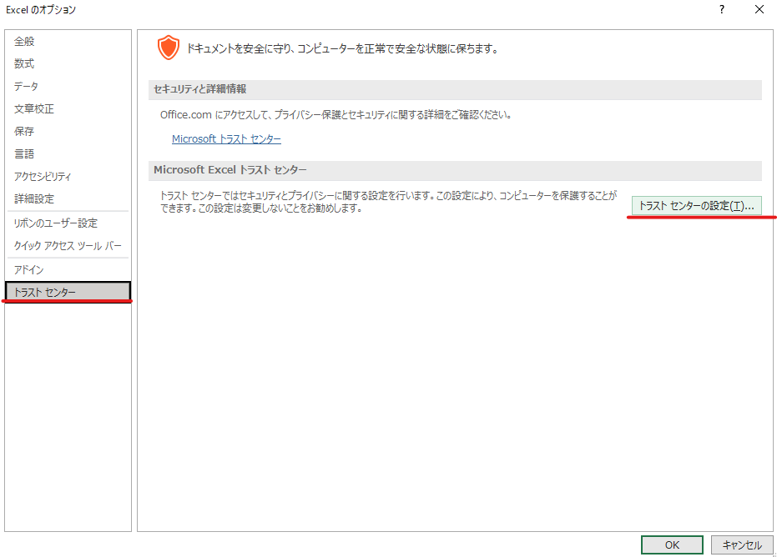Select リボンのユーザー設定 in the sidebar

coord(68,223)
